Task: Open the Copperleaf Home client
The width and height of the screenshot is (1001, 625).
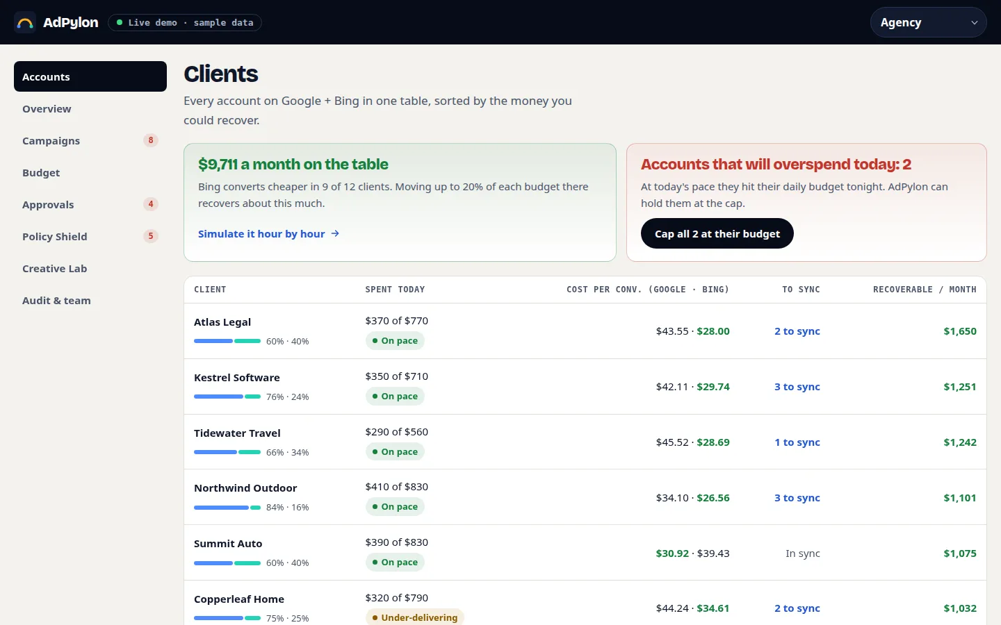Action: [x=585, y=603]
